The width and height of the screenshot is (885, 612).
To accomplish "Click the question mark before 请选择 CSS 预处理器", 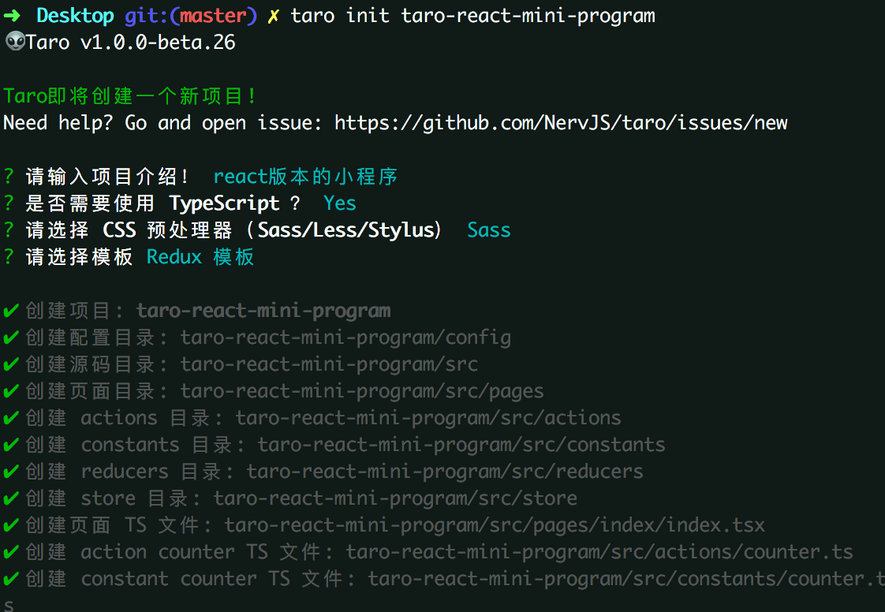I will 9,229.
